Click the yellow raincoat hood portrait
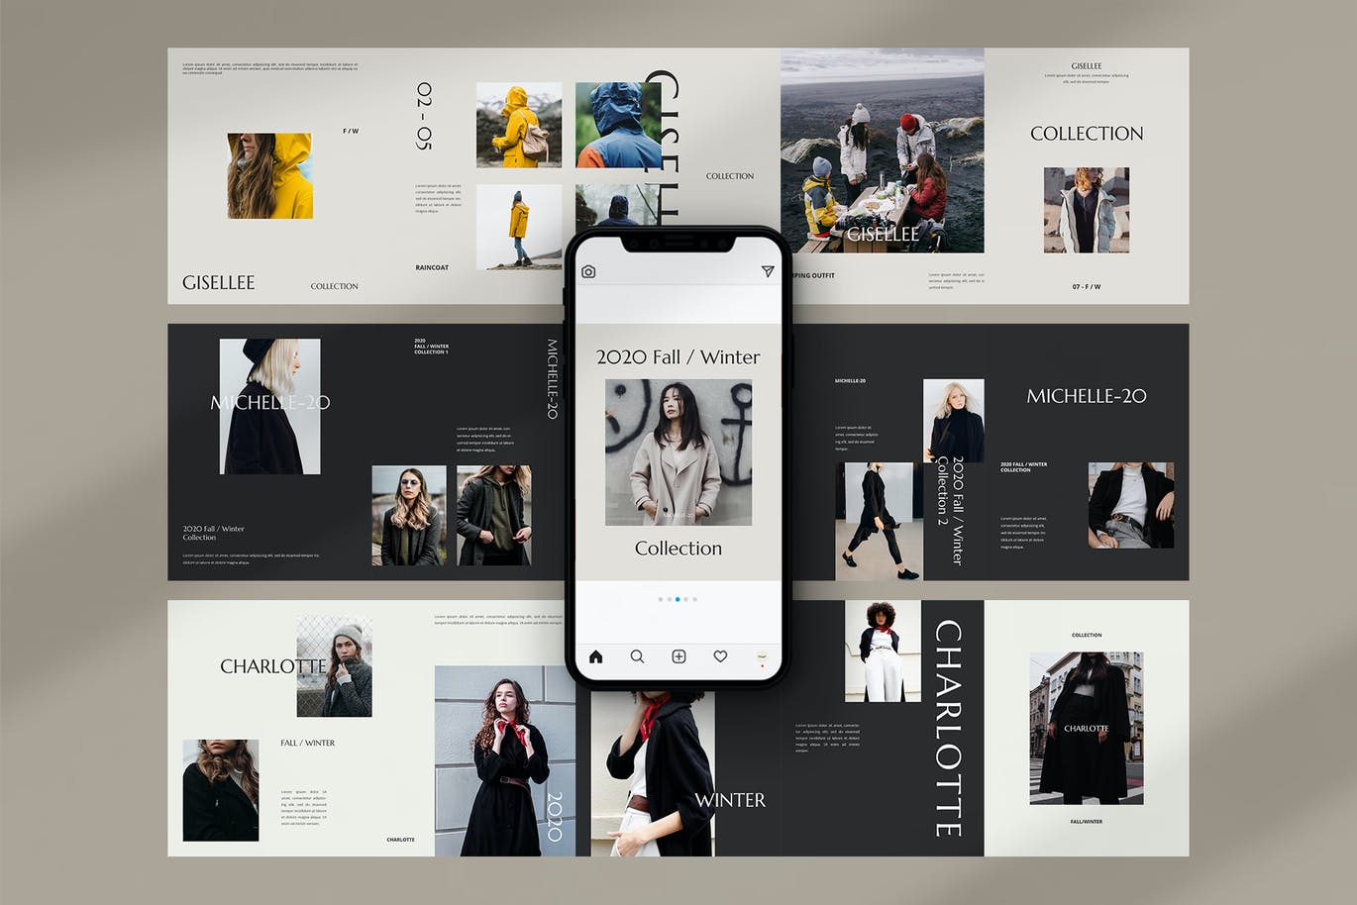The width and height of the screenshot is (1357, 905). click(269, 175)
